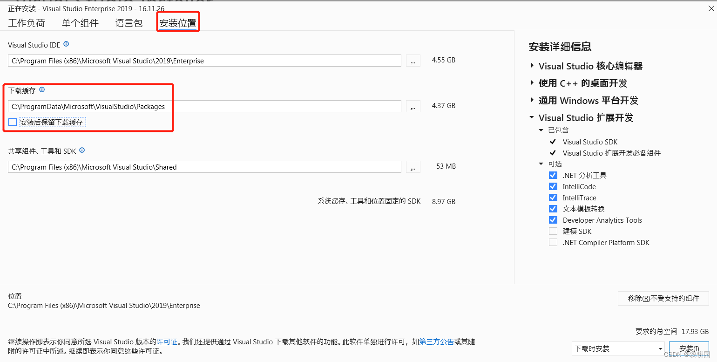Collapse 已包含 group

coord(541,130)
